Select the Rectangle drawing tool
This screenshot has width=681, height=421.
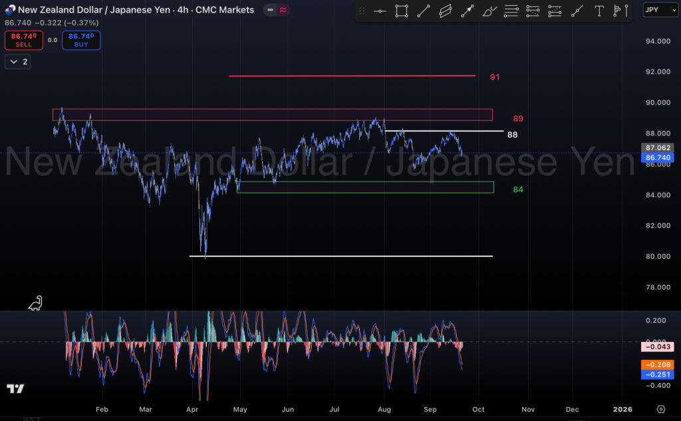400,11
